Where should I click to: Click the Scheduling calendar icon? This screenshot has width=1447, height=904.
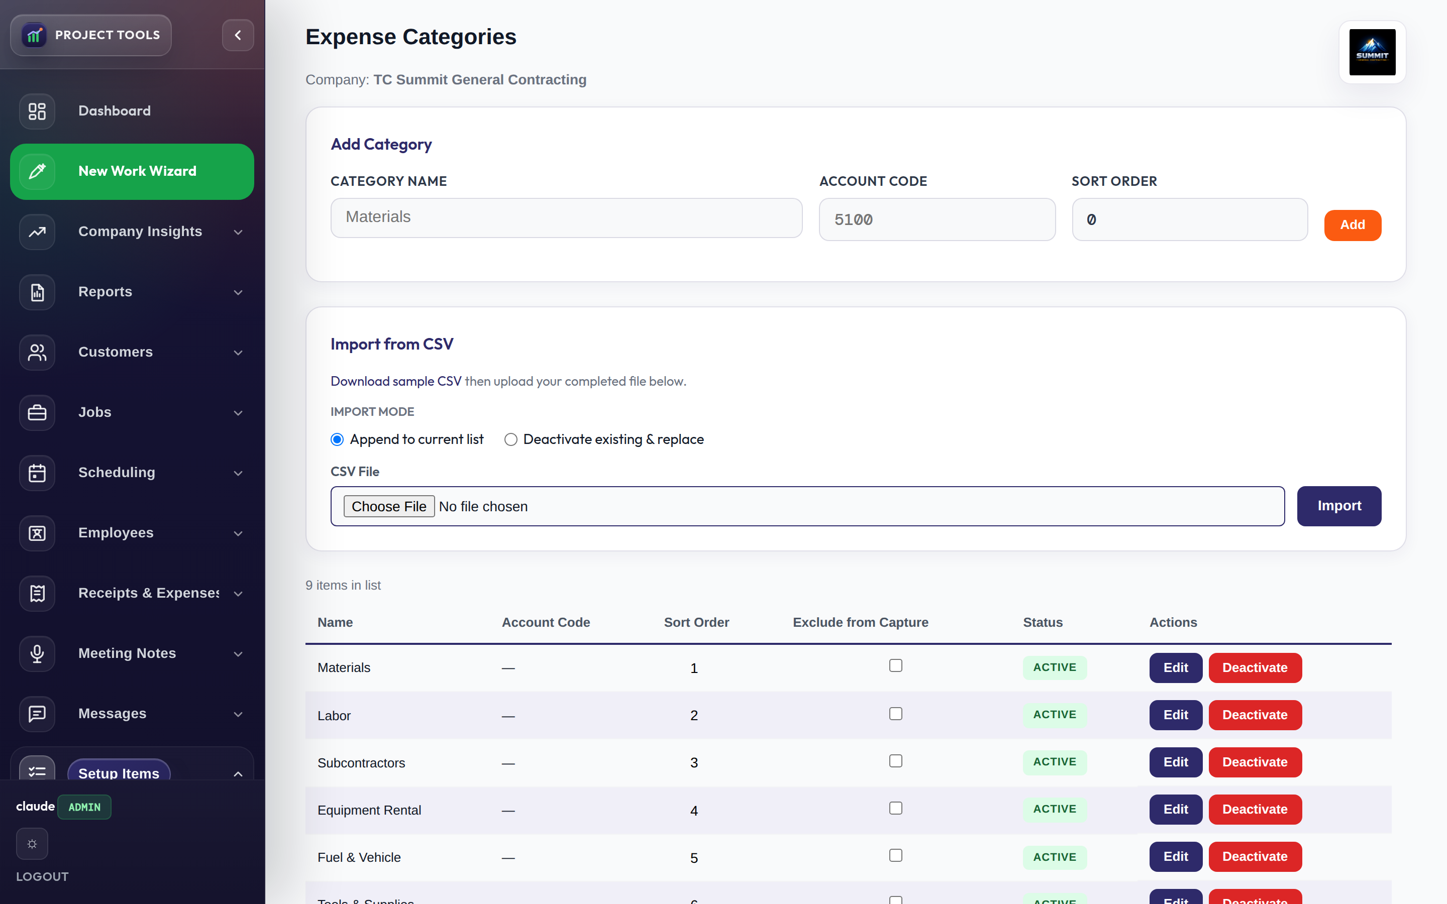(x=37, y=473)
